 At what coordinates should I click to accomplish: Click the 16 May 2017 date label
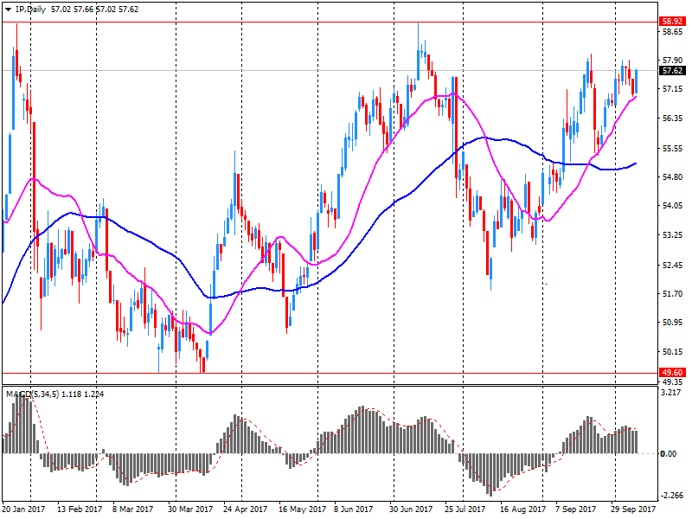(302, 509)
